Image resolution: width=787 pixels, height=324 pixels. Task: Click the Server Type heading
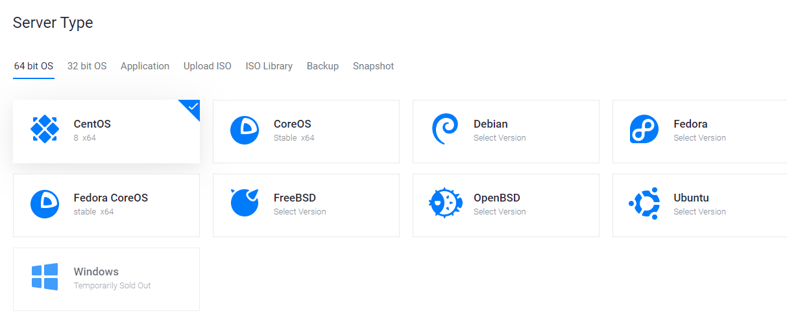[x=53, y=23]
